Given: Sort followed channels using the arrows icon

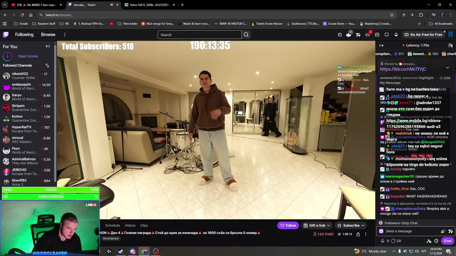Looking at the screenshot, I should tap(47, 65).
